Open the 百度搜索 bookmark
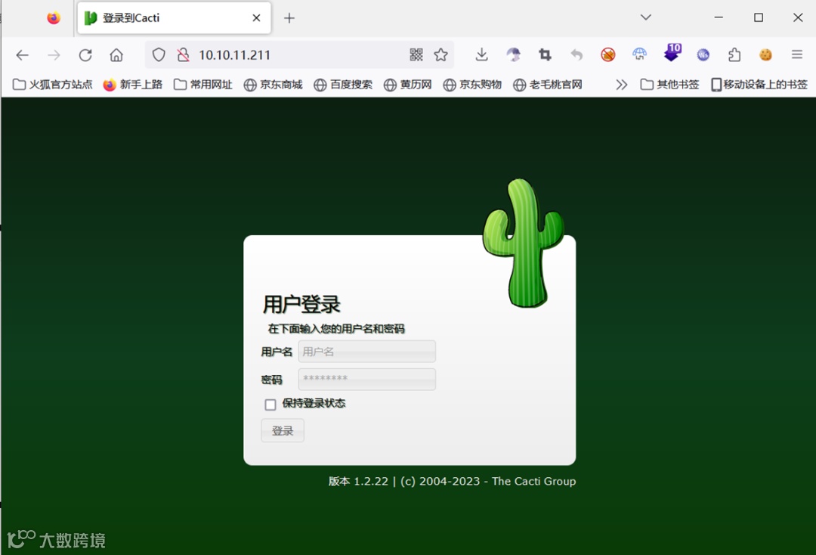Image resolution: width=816 pixels, height=555 pixels. click(343, 85)
